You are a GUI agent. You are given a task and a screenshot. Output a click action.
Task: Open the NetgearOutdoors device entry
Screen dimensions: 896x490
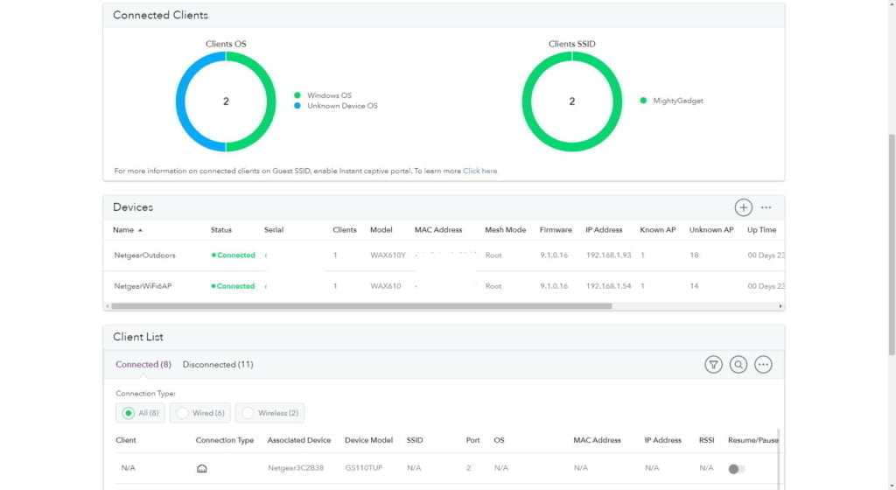[x=144, y=255]
